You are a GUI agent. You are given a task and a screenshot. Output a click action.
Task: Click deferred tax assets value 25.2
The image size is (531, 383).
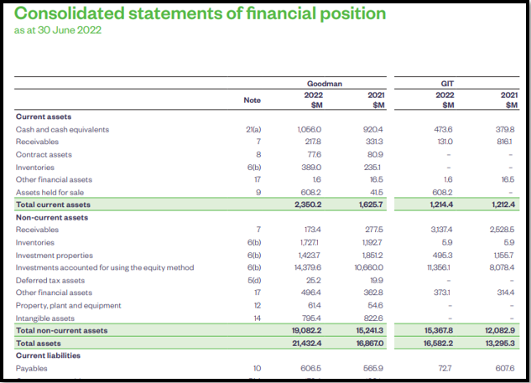coord(313,281)
